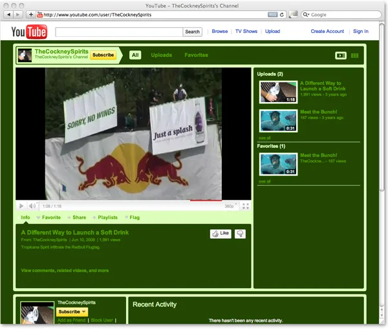Image resolution: width=388 pixels, height=330 pixels.
Task: Go forward with the browser forward arrow
Action: click(x=18, y=15)
